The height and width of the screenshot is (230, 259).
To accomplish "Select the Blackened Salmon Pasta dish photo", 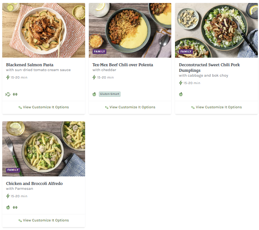I will tap(44, 30).
